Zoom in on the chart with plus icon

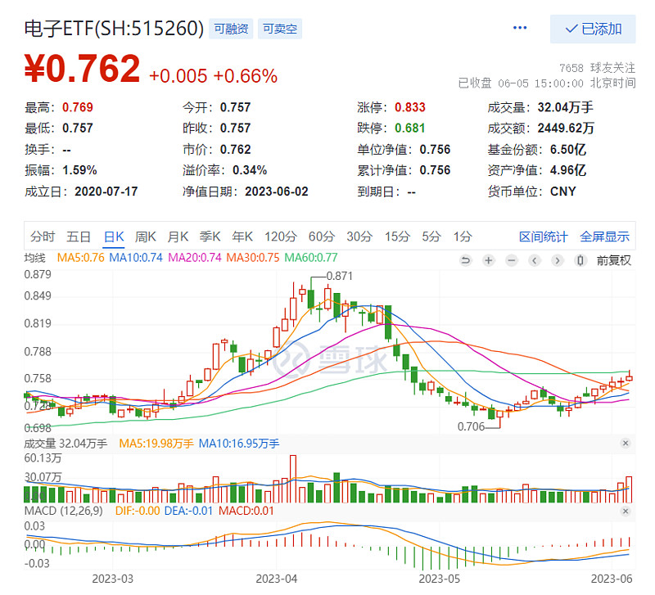pyautogui.click(x=488, y=260)
